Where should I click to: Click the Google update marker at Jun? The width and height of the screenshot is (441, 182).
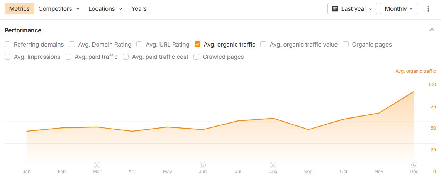[x=203, y=165]
